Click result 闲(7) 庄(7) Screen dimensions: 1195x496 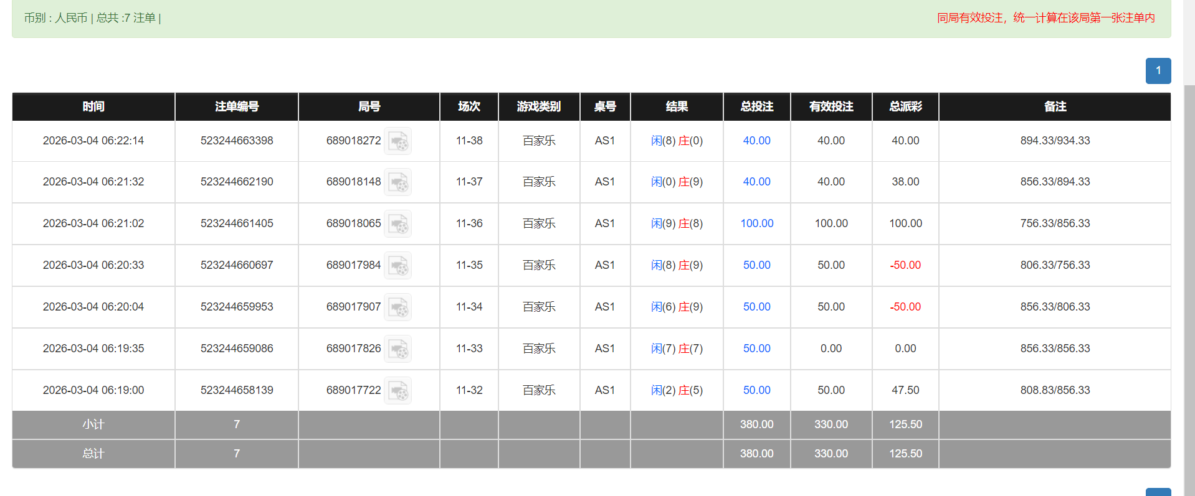(x=677, y=349)
